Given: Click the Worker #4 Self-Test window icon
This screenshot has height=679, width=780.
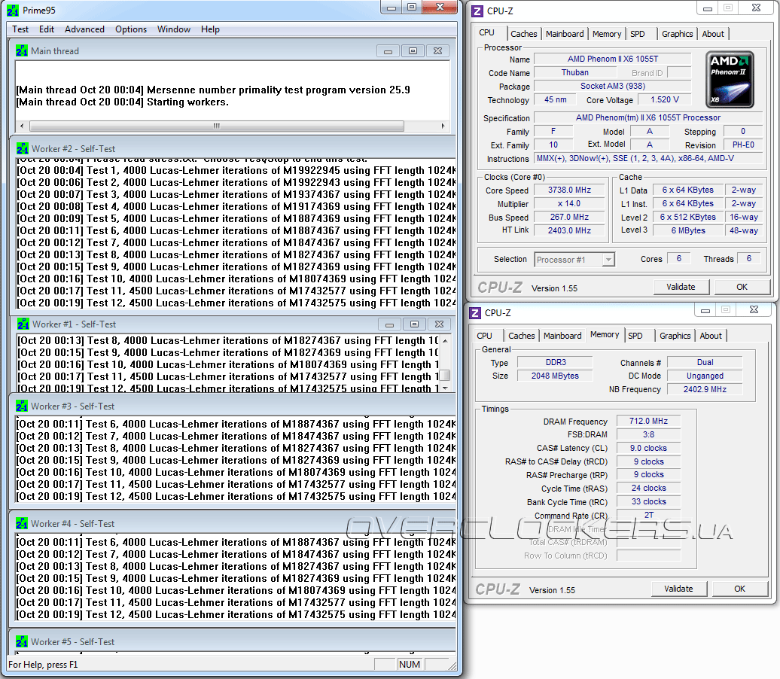Looking at the screenshot, I should click(22, 523).
